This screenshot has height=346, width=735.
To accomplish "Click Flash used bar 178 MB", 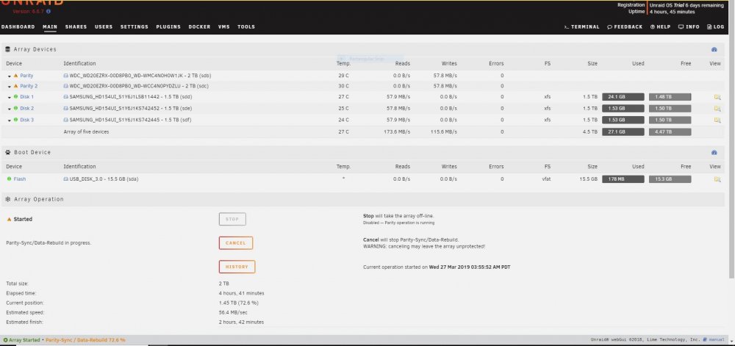I will point(623,179).
